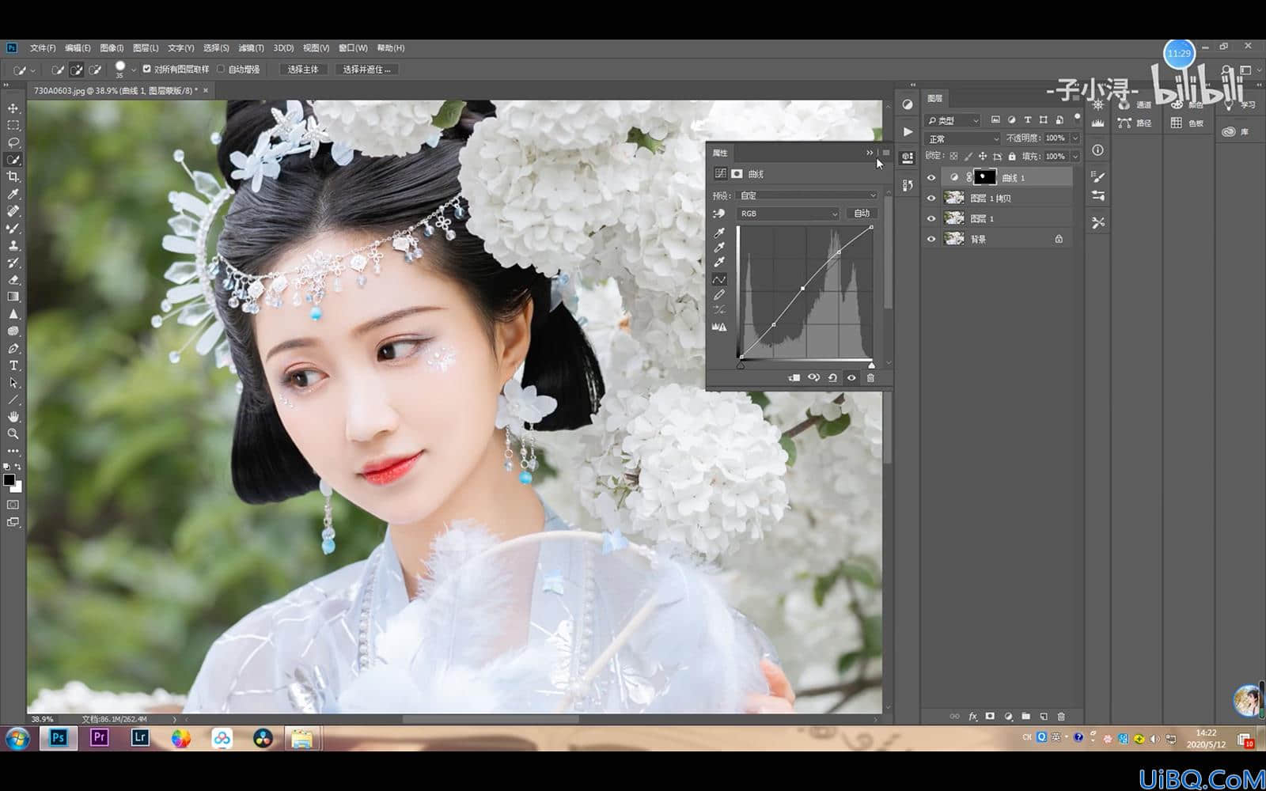Pick the black point eyedropper in Curves
Image resolution: width=1266 pixels, height=791 pixels.
pos(719,233)
